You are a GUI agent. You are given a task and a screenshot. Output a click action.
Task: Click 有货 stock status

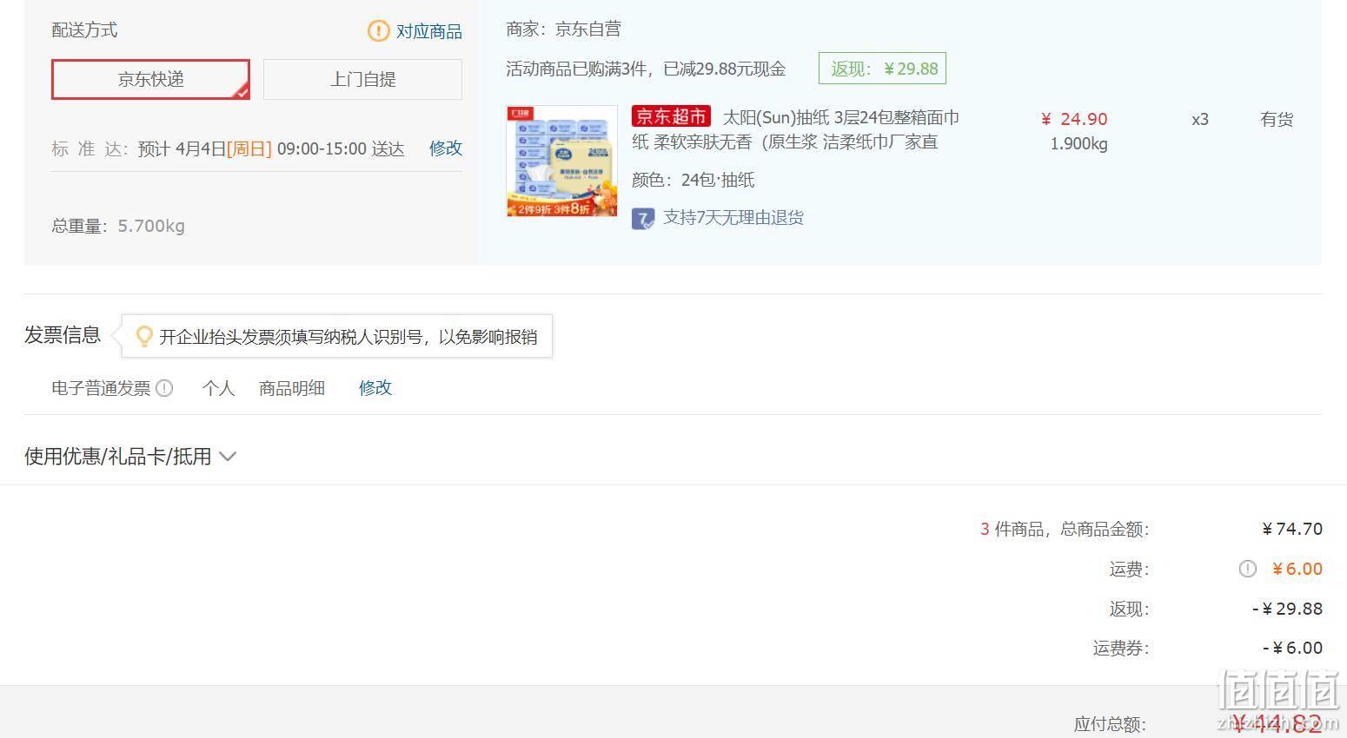(x=1277, y=119)
